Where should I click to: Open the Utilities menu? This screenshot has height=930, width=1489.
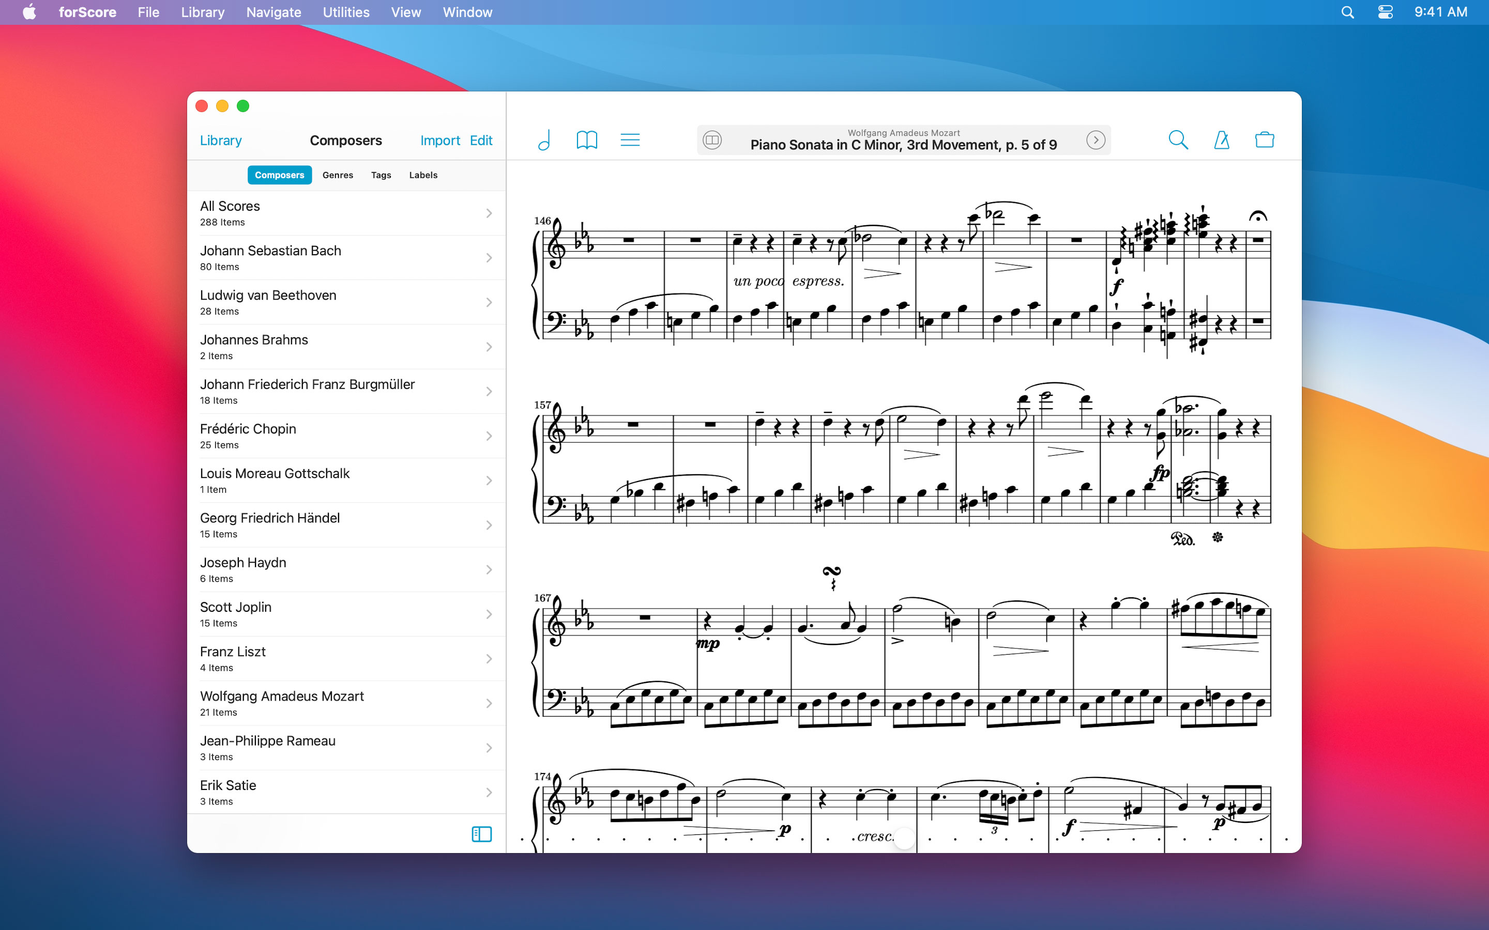(346, 12)
